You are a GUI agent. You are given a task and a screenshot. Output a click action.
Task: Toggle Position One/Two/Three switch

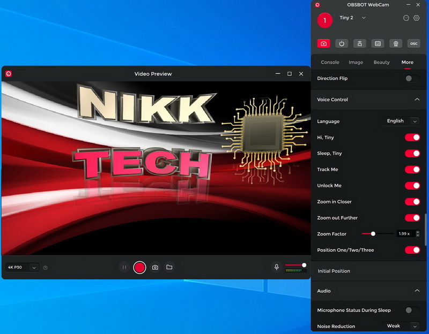(x=412, y=250)
